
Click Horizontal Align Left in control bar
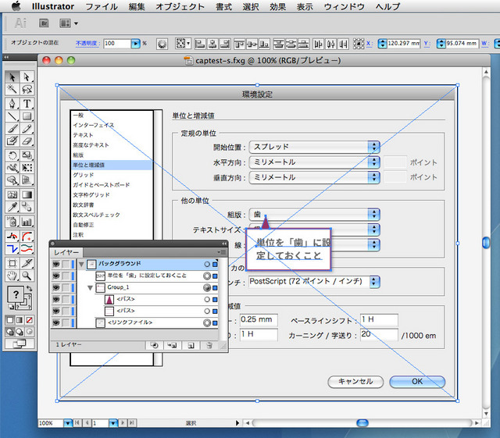click(x=200, y=44)
